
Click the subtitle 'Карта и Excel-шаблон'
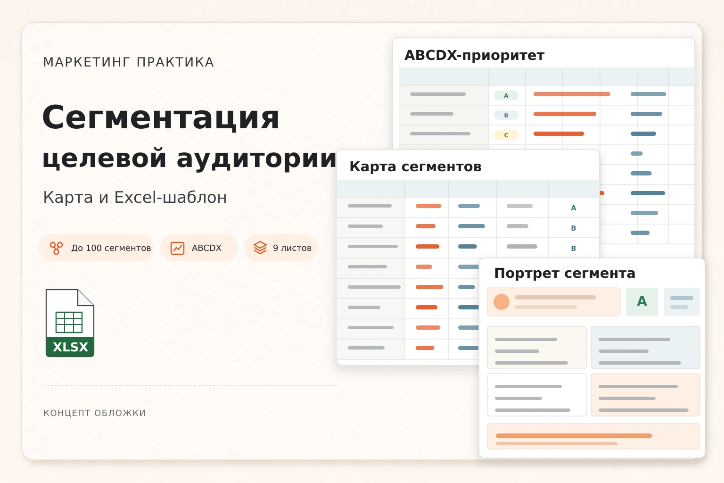(x=135, y=197)
